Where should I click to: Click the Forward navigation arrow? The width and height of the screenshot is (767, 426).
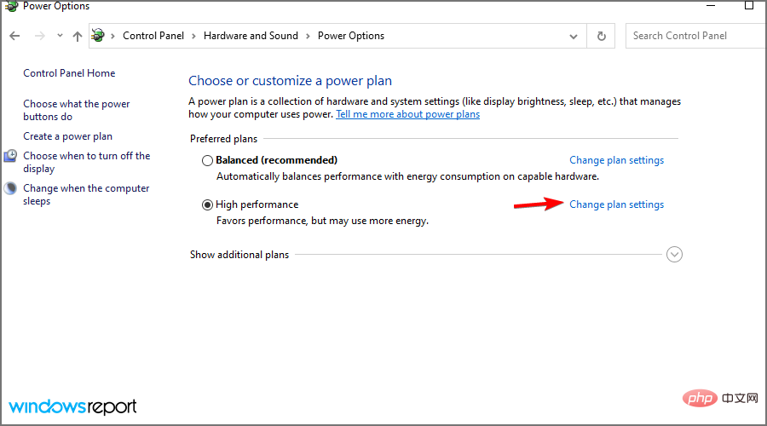coord(38,36)
